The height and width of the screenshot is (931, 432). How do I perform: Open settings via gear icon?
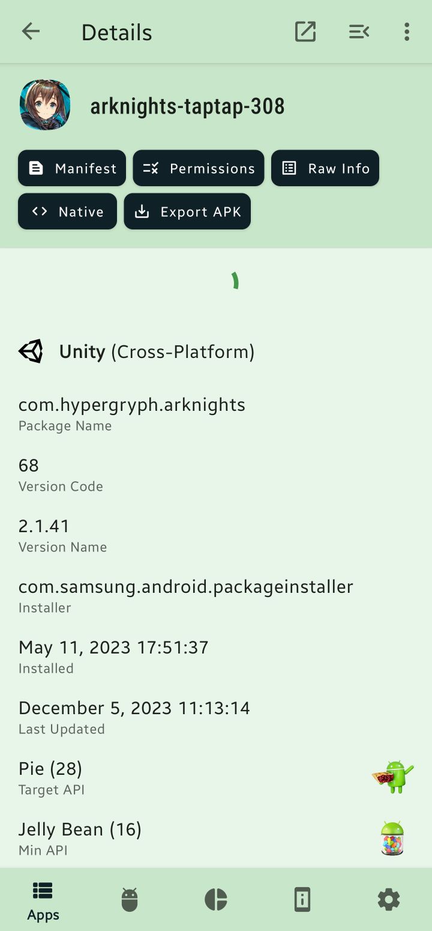(389, 900)
